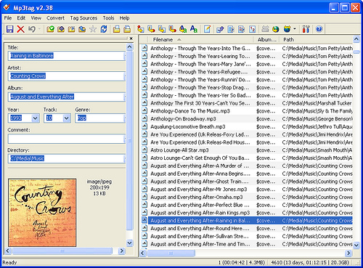The height and width of the screenshot is (268, 363).
Task: Select file August and Everything After-Mr Jones.mp3
Action: pos(247,190)
